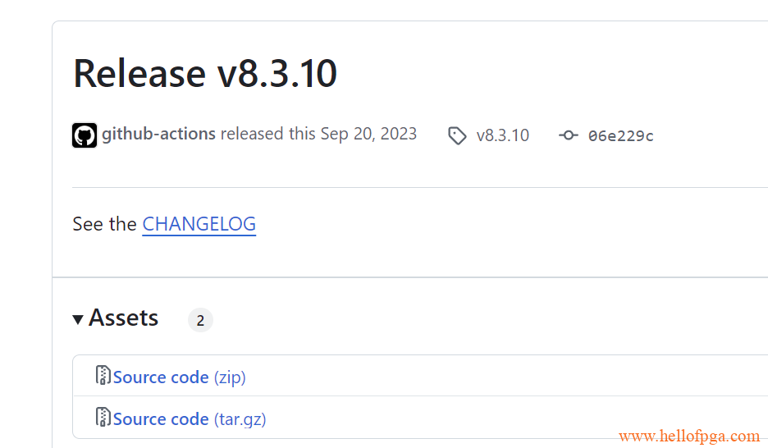Click the "(tar.gz)" format label
This screenshot has width=768, height=448.
[240, 419]
